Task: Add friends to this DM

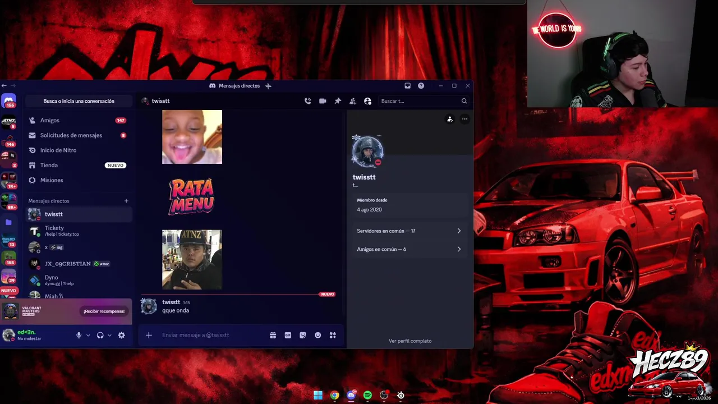Action: [353, 101]
